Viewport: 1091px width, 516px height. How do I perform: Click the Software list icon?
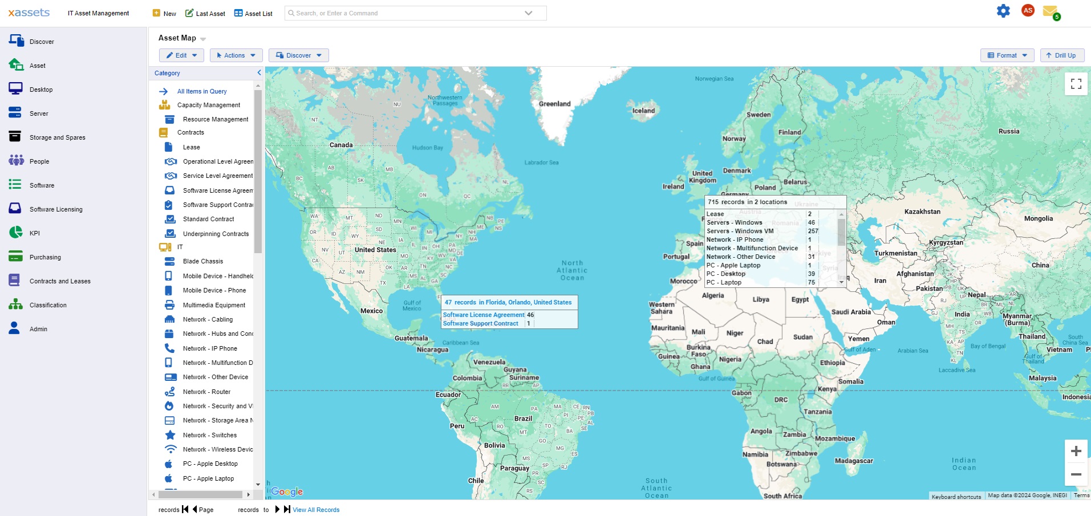[x=15, y=184]
